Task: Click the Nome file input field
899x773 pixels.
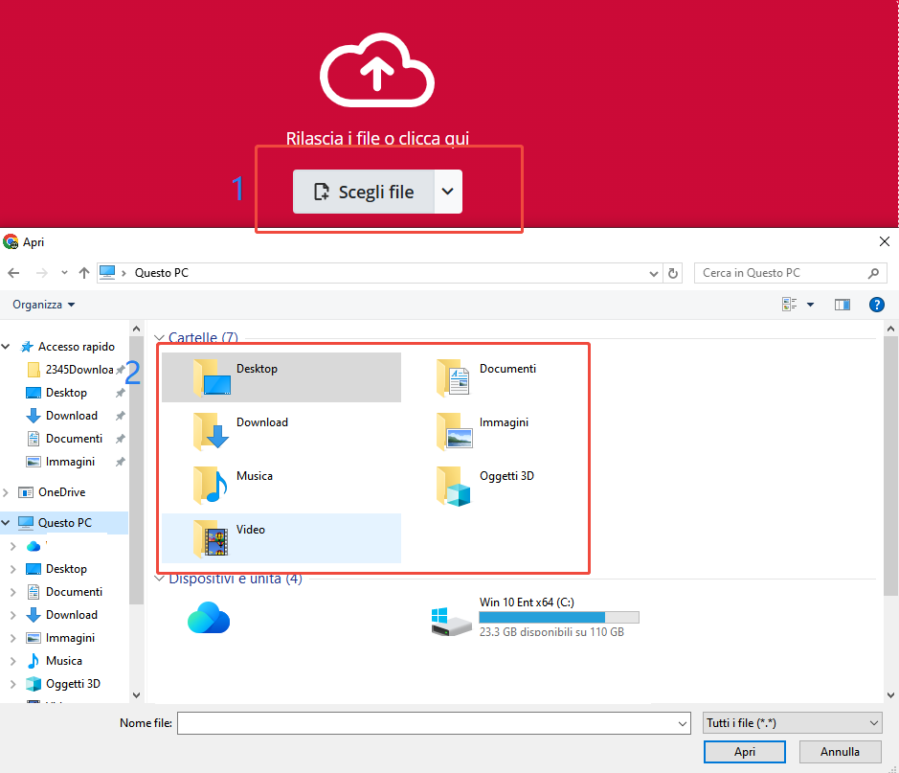Action: [x=427, y=723]
